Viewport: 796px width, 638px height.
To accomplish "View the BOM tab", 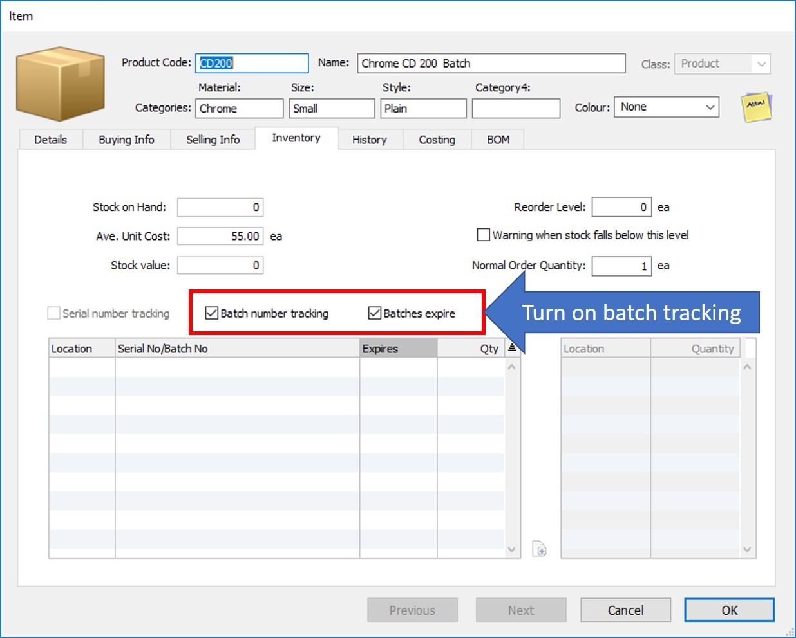I will click(x=497, y=139).
